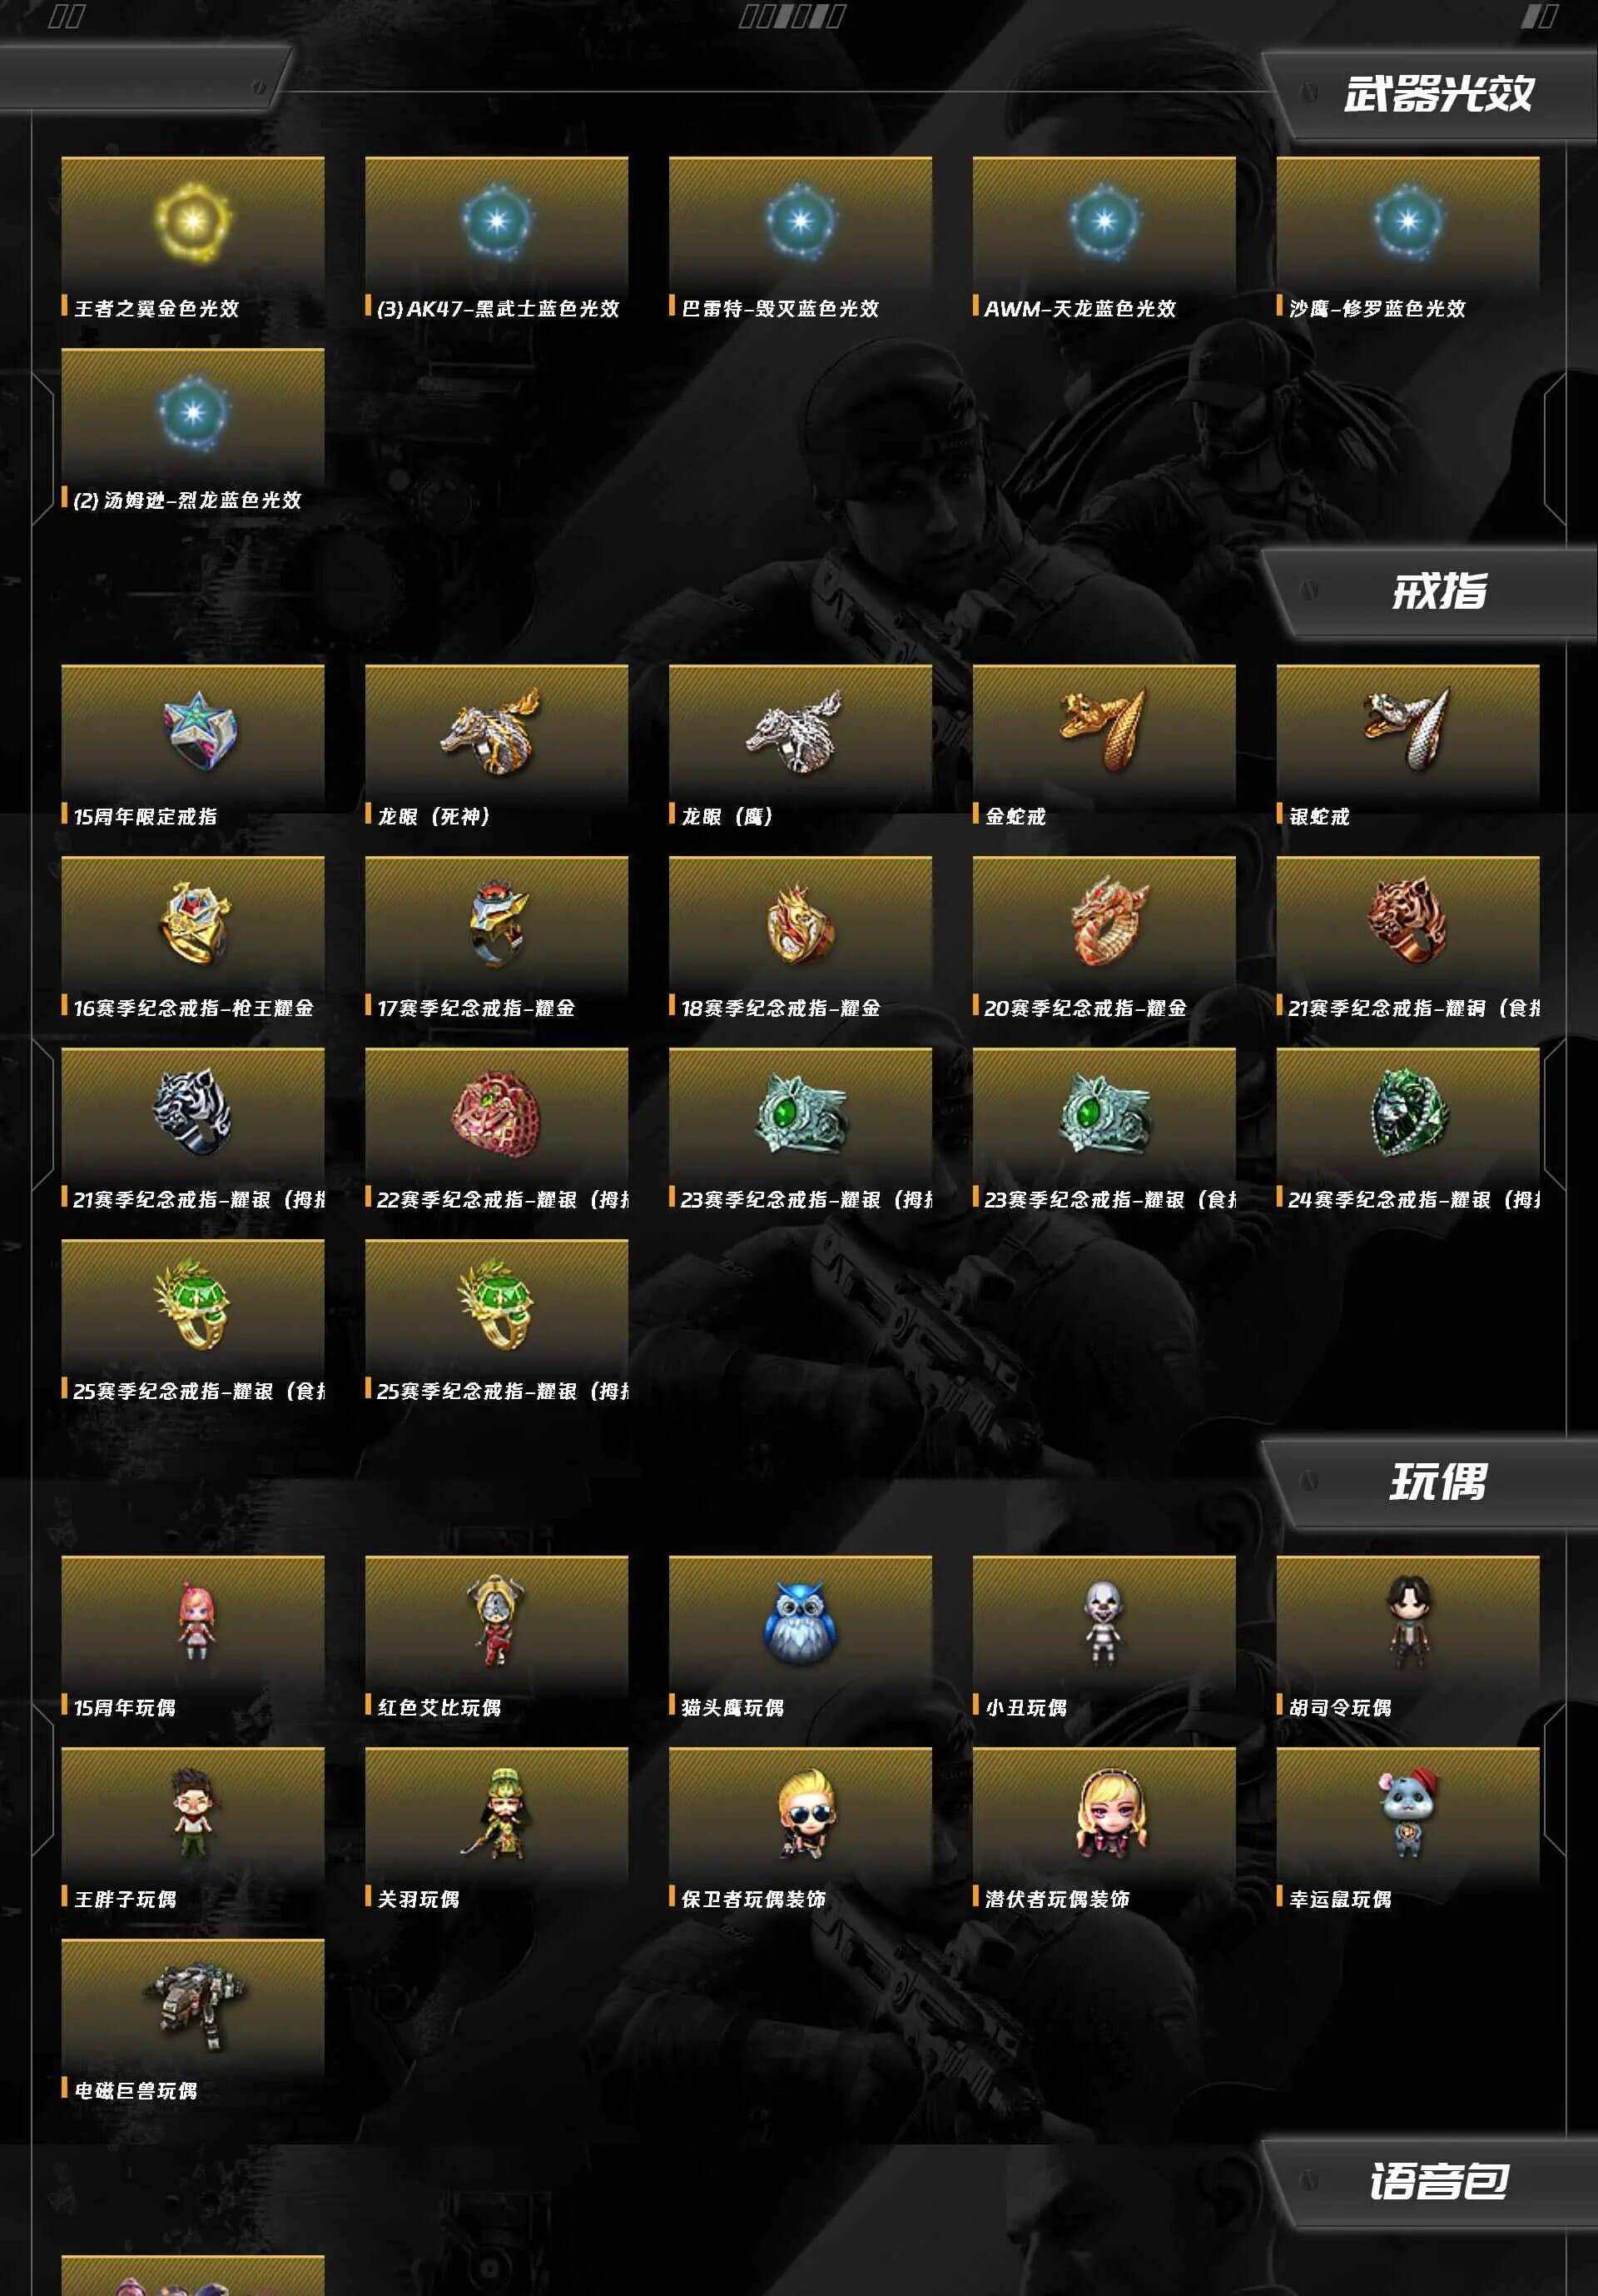The height and width of the screenshot is (2296, 1598).
Task: Select the 王者之翼金色光效 gold glow icon
Action: click(x=192, y=221)
